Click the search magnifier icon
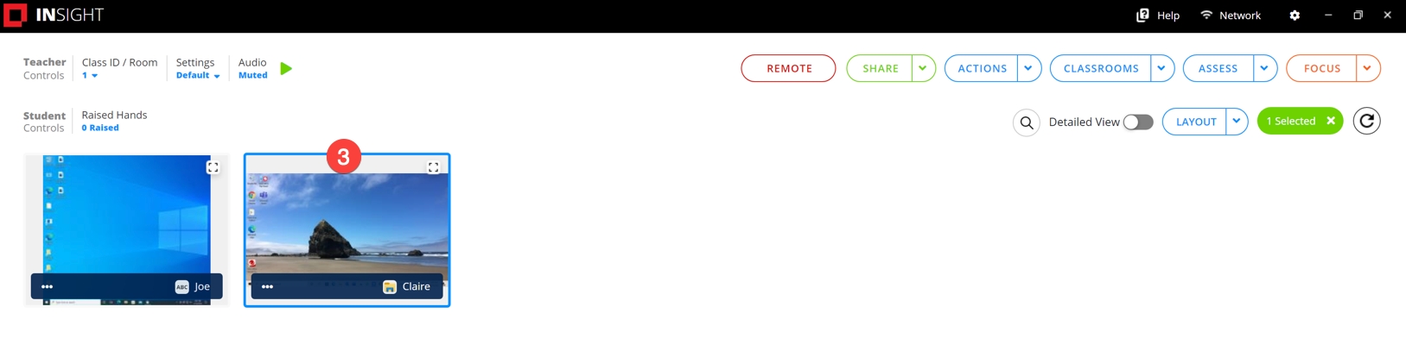Image resolution: width=1406 pixels, height=357 pixels. click(x=1026, y=122)
